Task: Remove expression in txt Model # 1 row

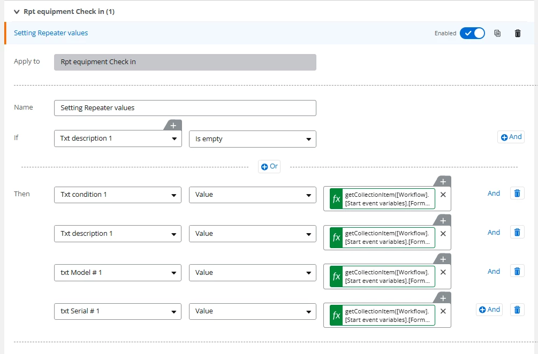Action: click(443, 272)
